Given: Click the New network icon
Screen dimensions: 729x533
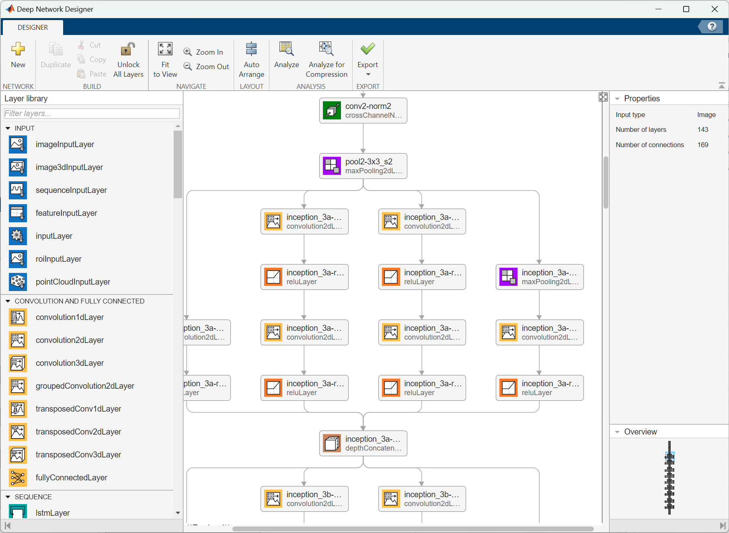Looking at the screenshot, I should tap(18, 49).
